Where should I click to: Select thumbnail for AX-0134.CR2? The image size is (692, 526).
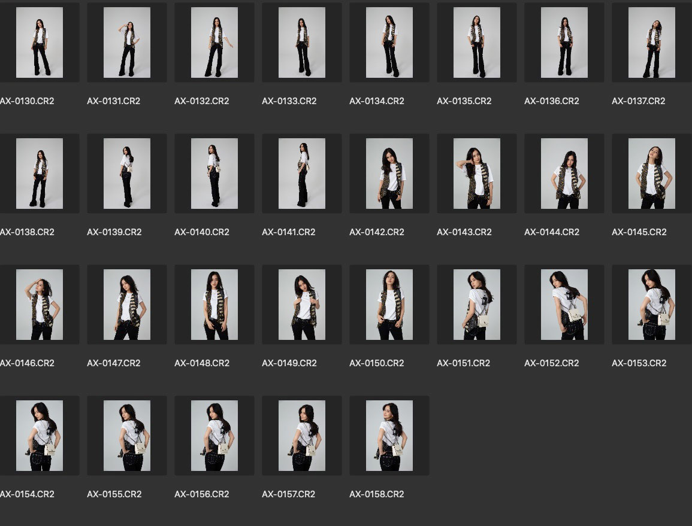(x=389, y=42)
